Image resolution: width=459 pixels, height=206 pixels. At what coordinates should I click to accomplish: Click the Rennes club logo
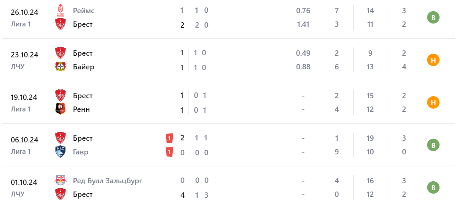pyautogui.click(x=61, y=109)
